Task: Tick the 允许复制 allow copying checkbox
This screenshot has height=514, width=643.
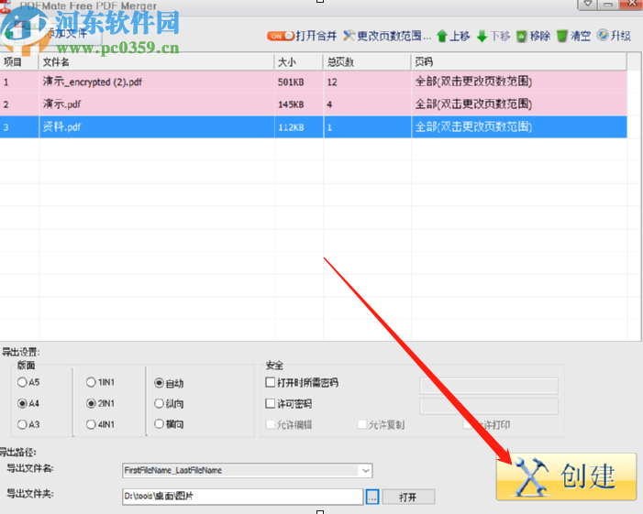Action: tap(362, 424)
